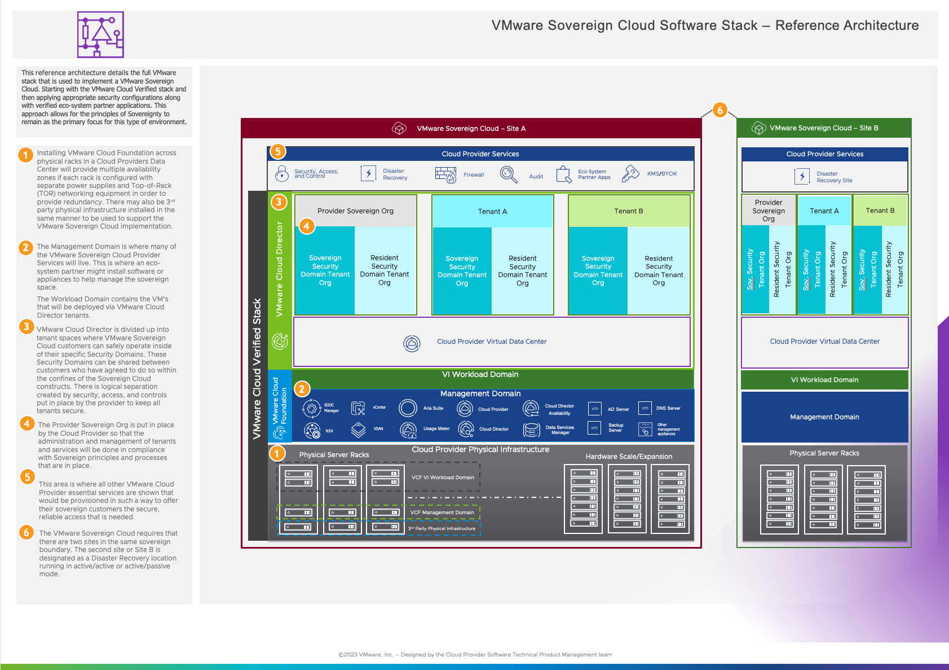Click the KMS/BYOK key icon

pos(630,174)
